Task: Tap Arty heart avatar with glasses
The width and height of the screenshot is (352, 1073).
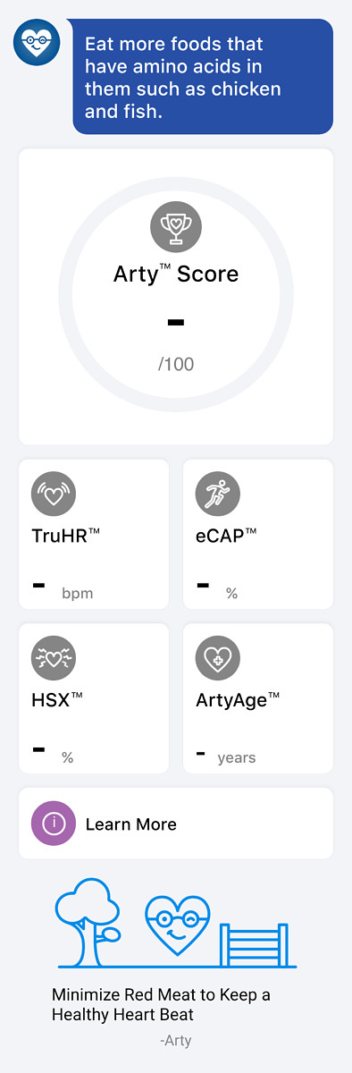Action: (x=37, y=43)
